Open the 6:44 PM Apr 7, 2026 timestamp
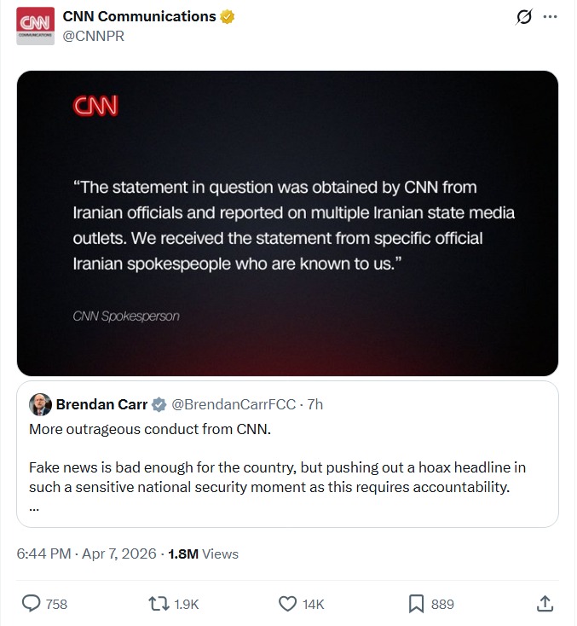The height and width of the screenshot is (626, 577). 86,554
